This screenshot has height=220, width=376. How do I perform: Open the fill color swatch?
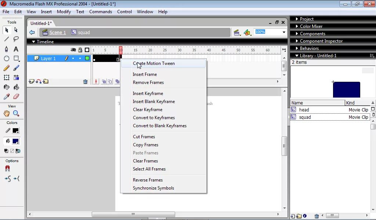tap(15, 141)
